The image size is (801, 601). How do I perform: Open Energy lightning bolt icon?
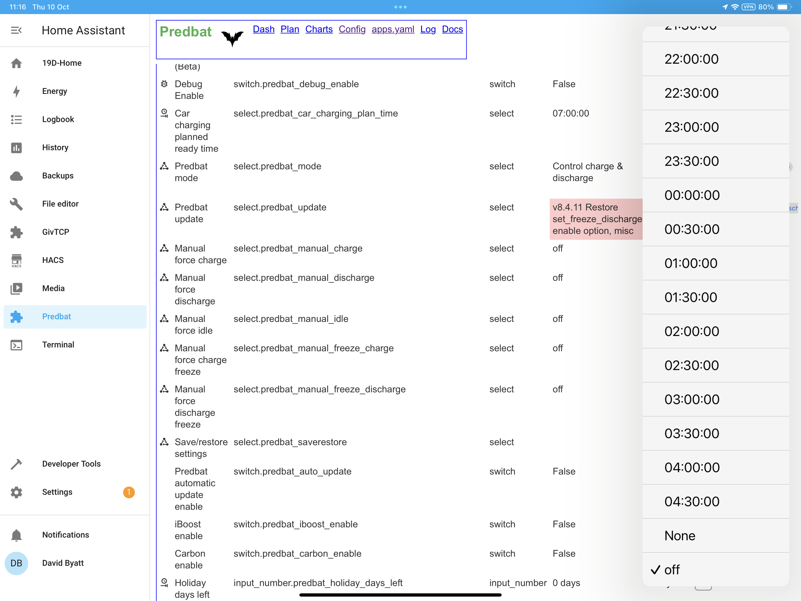[x=16, y=91]
